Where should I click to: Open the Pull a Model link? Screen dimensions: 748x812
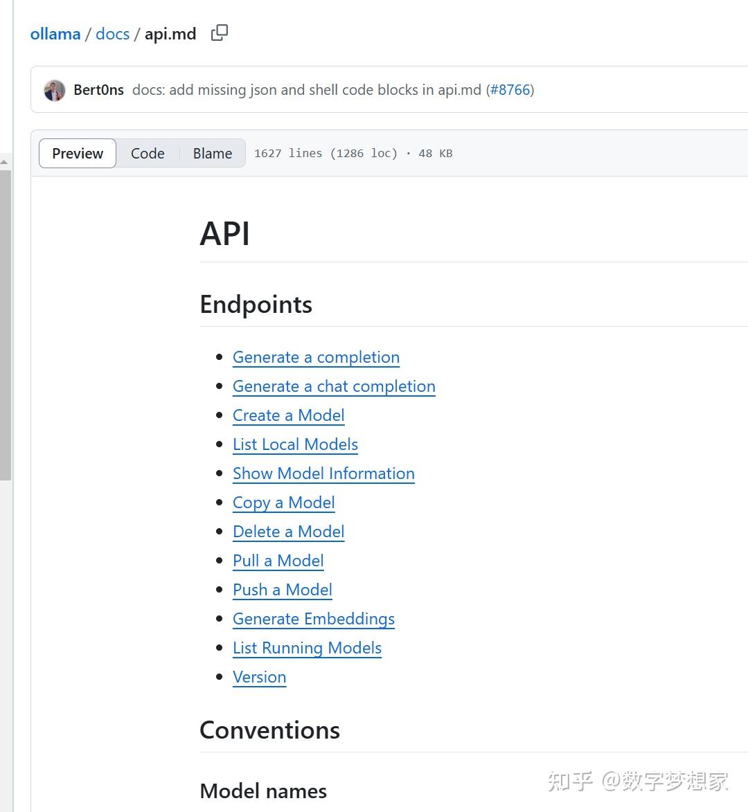pos(278,560)
